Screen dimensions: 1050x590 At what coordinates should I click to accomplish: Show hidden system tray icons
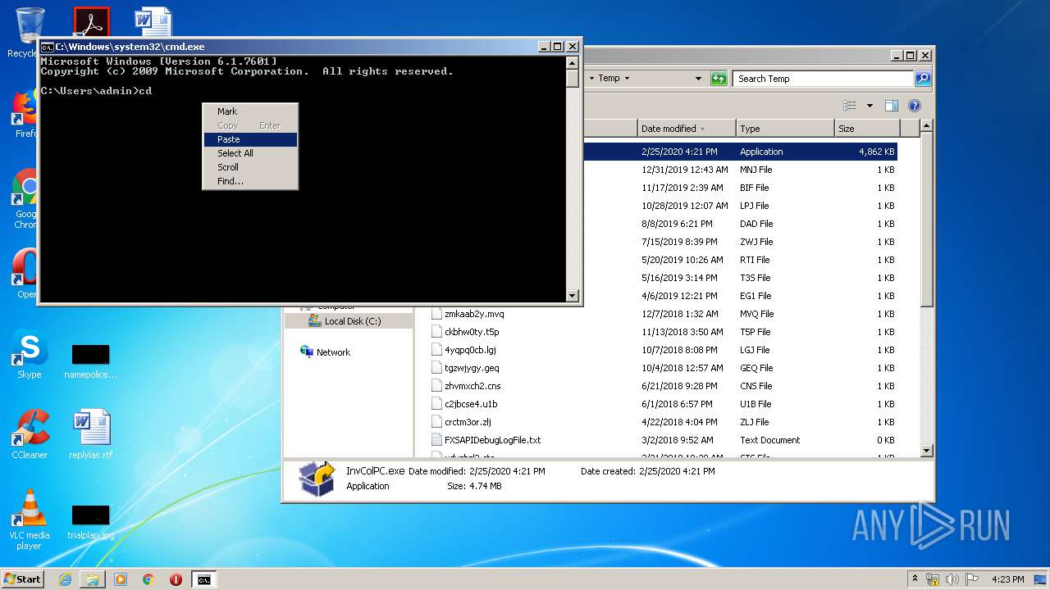pos(915,579)
